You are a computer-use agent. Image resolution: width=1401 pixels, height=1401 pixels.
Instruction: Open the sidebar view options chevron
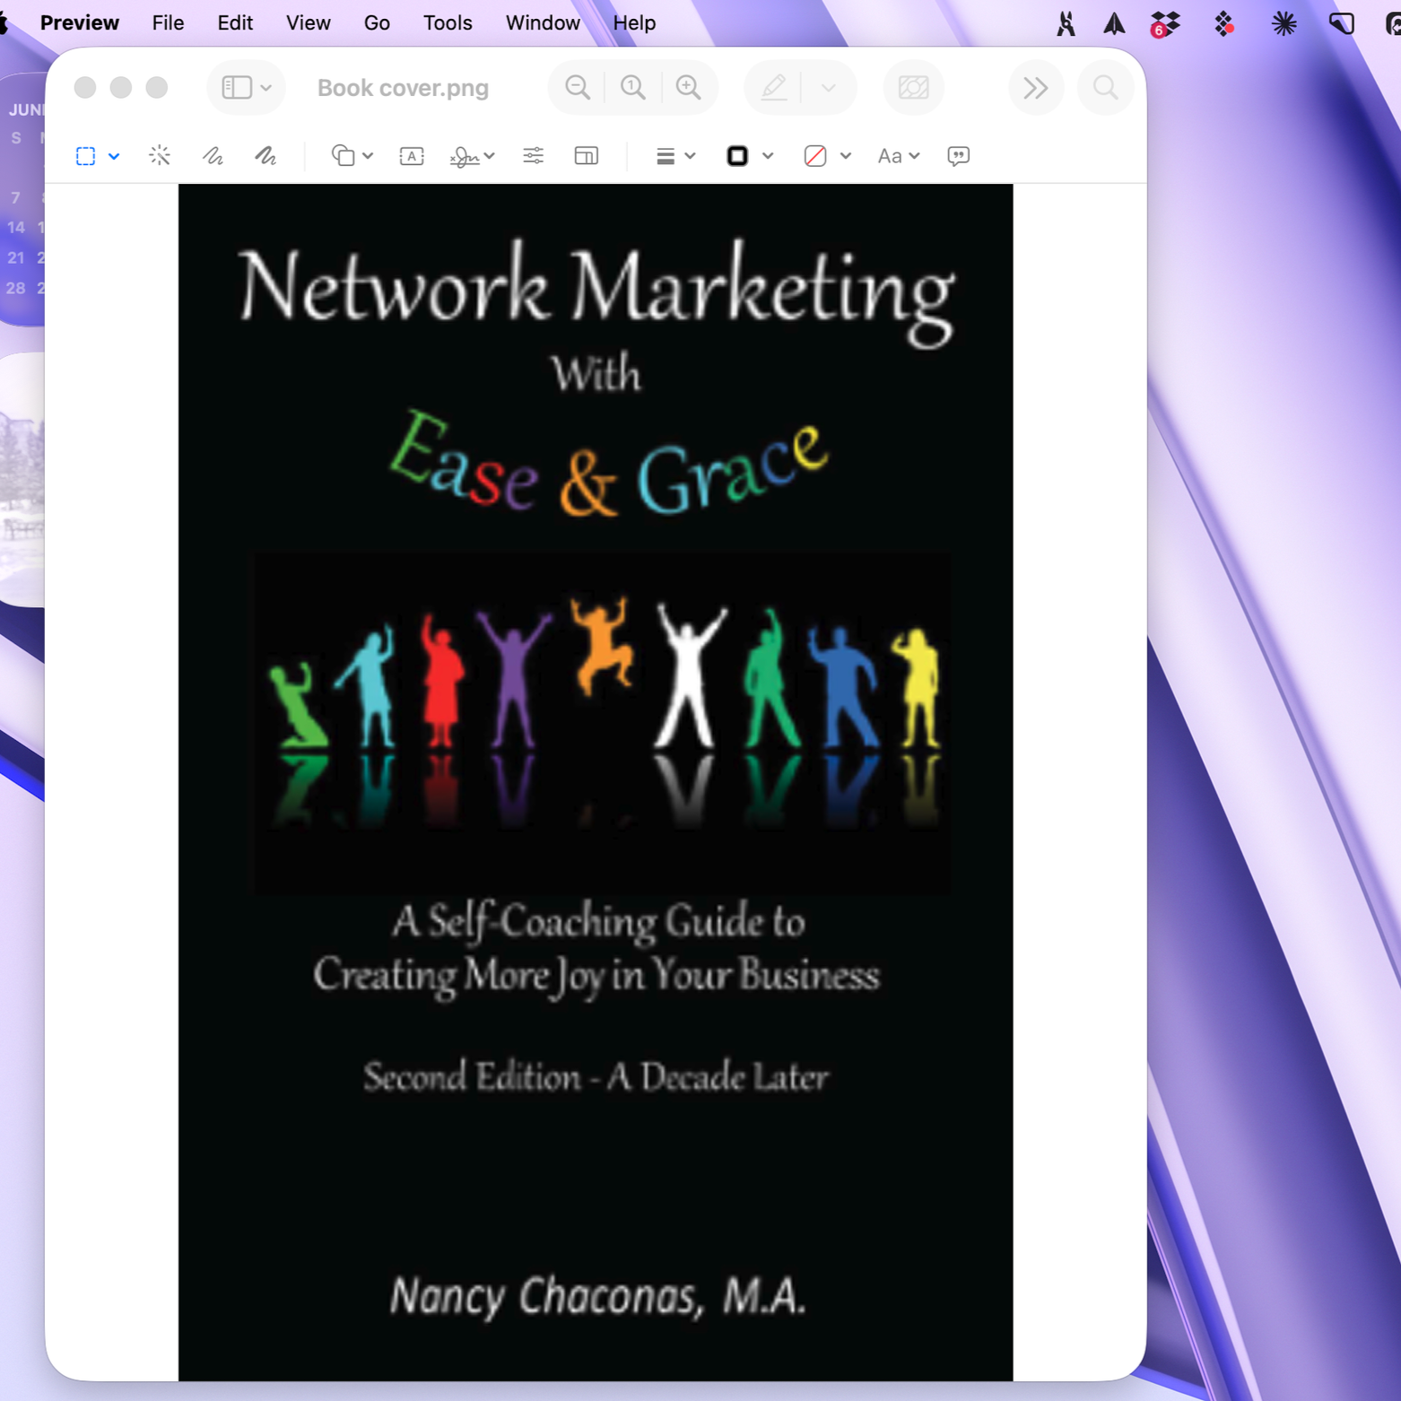(x=266, y=88)
